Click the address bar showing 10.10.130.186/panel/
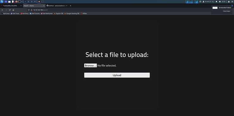The width and height of the screenshot is (234, 116). 120,10
